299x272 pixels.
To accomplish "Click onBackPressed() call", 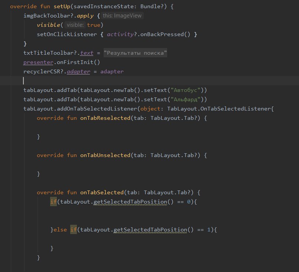I will click(x=165, y=34).
